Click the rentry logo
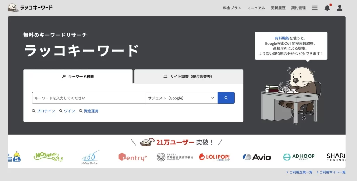 (x=132, y=157)
